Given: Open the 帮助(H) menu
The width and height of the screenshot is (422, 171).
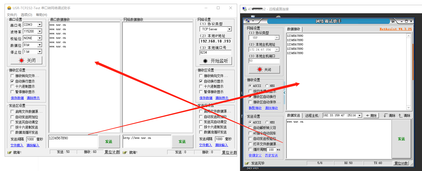Looking at the screenshot, I should [x=41, y=15].
